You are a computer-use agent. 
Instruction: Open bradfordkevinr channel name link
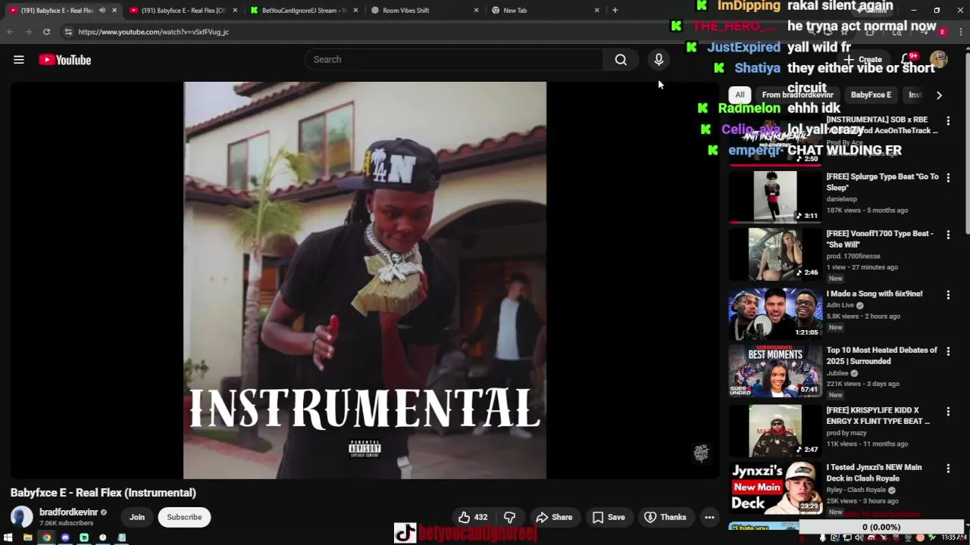click(x=68, y=512)
